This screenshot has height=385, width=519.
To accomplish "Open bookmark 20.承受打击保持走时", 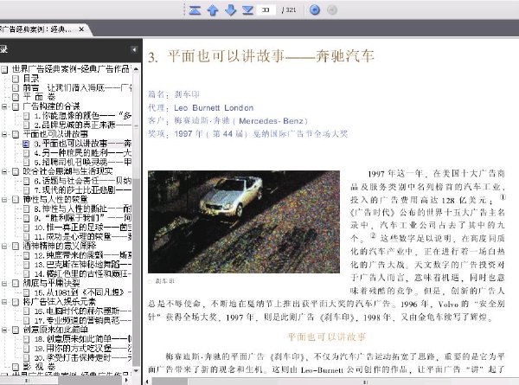I will (x=83, y=357).
